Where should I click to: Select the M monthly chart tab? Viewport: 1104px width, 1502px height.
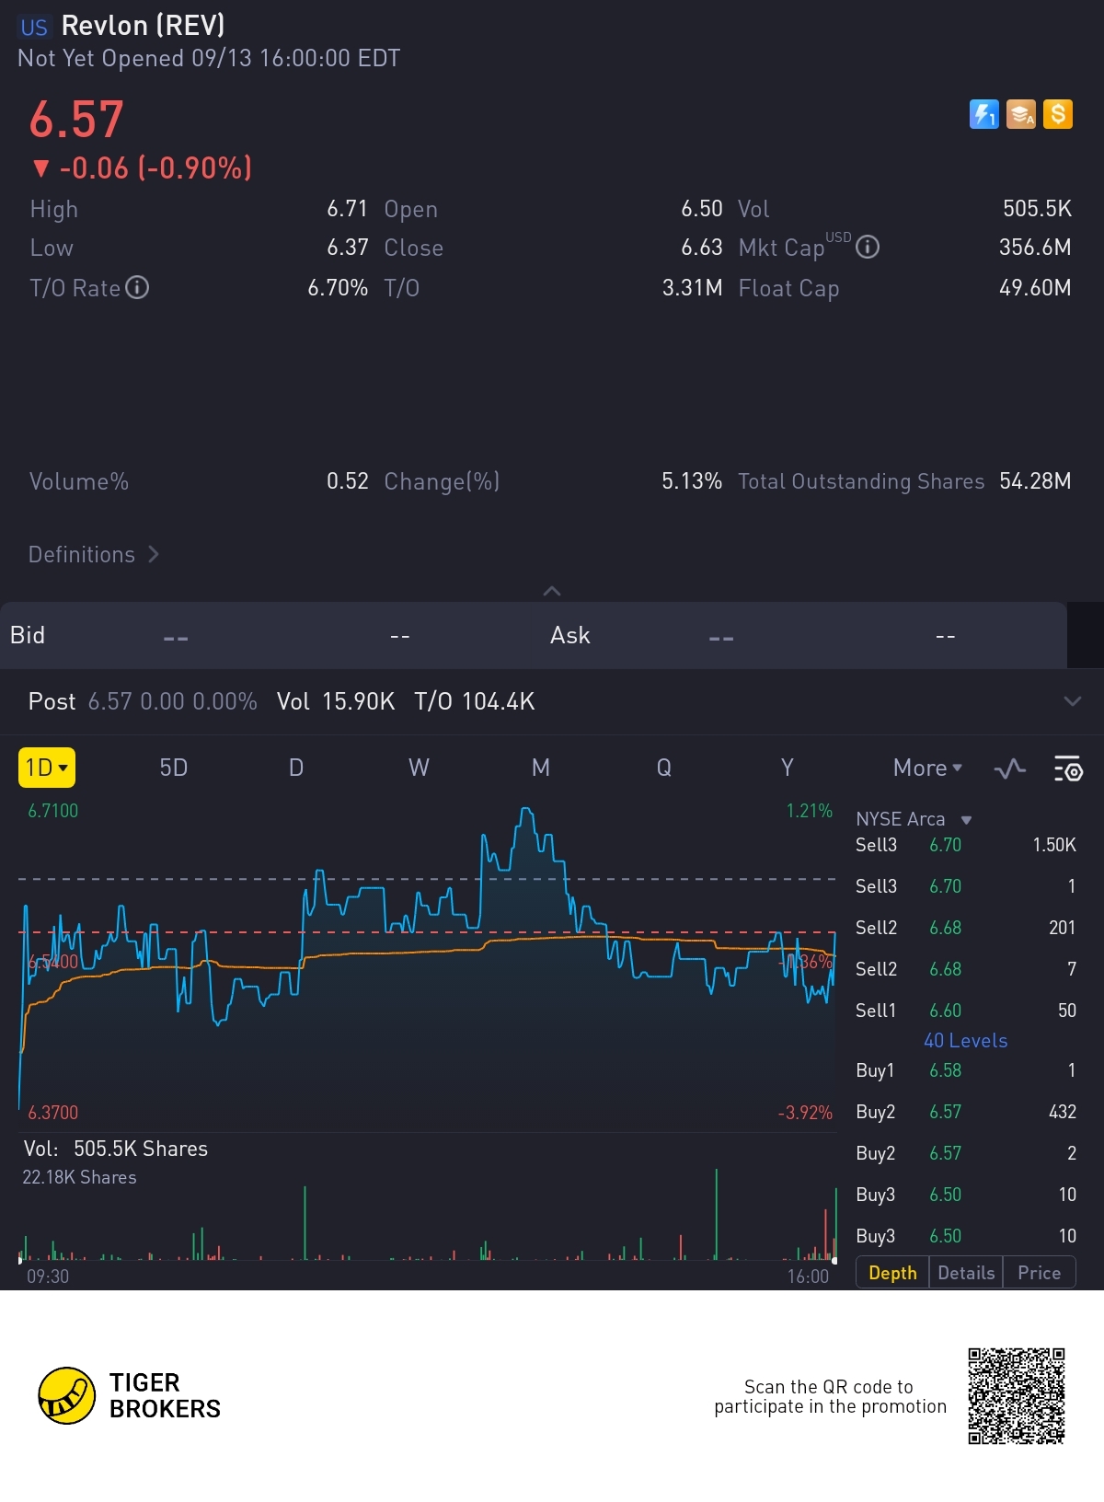click(x=540, y=768)
